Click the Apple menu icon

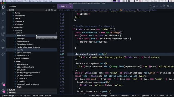[x=2, y=1]
